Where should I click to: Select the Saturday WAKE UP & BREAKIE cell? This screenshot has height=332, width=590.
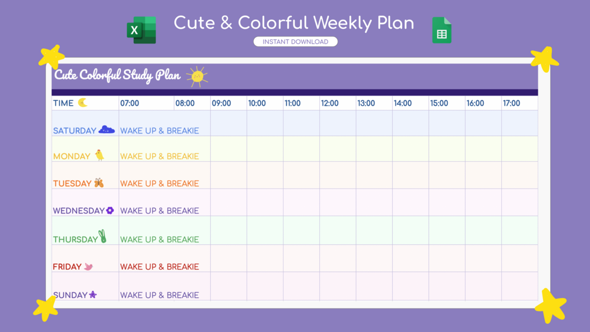point(160,130)
